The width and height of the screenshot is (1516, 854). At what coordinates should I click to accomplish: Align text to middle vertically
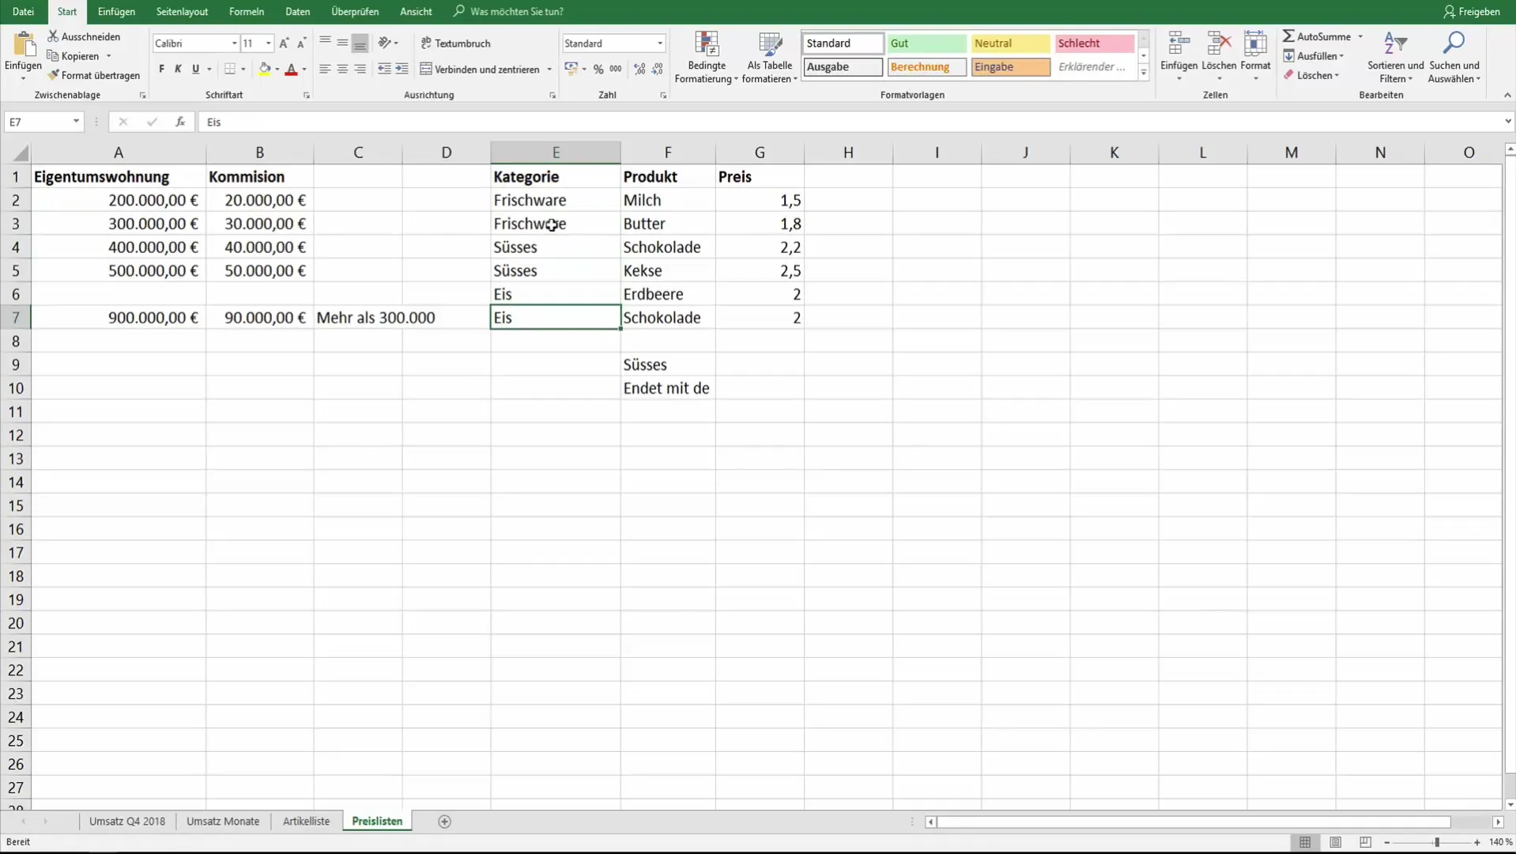(342, 43)
